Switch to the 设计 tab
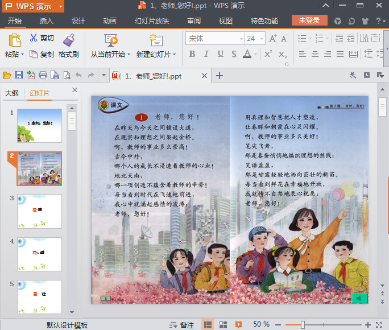This screenshot has height=330, width=389. point(78,21)
